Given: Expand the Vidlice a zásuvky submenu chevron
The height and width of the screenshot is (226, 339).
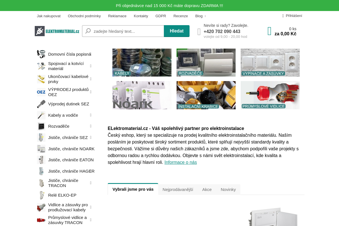Looking at the screenshot, I should [x=90, y=207].
